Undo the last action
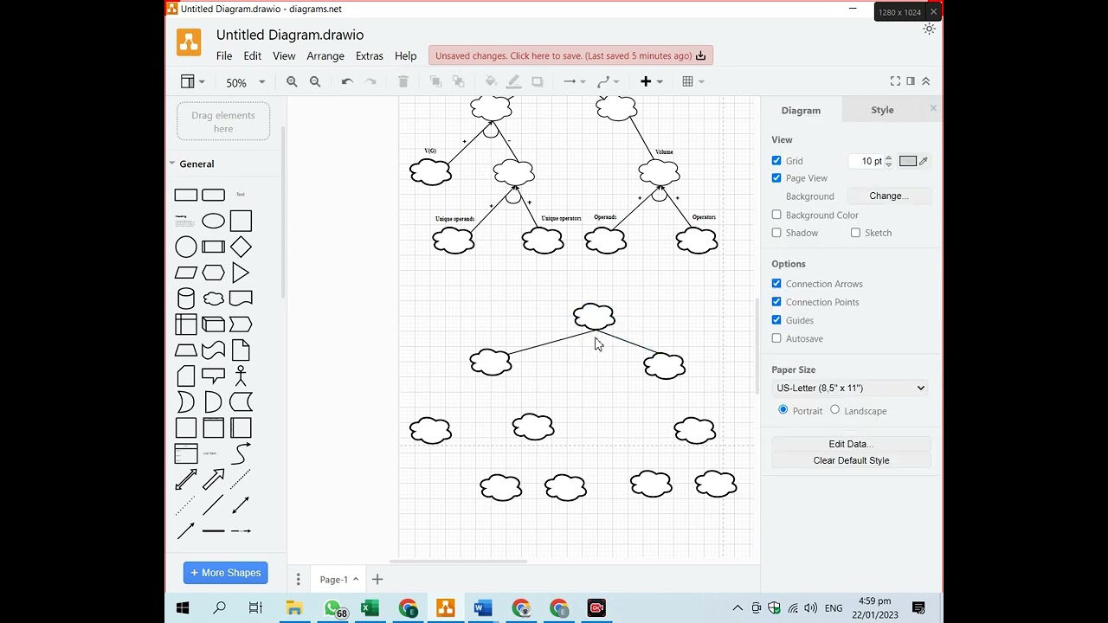The image size is (1108, 623). [x=347, y=81]
